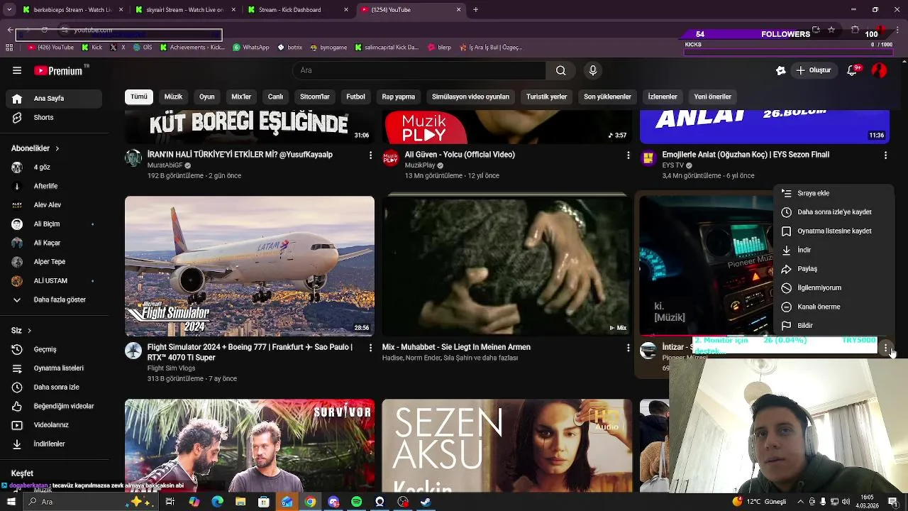Select the Yeni öneriler chip

point(712,97)
